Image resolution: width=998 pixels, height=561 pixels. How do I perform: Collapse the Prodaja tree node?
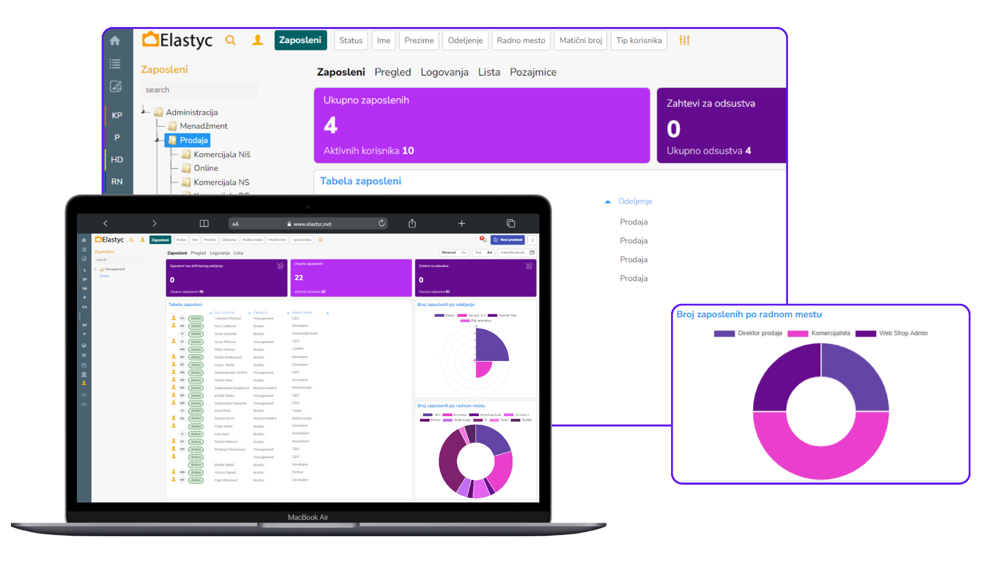[157, 140]
